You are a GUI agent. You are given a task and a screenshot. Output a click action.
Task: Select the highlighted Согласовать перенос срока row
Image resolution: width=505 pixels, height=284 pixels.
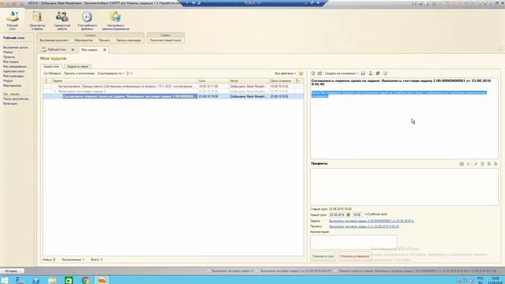(x=173, y=96)
